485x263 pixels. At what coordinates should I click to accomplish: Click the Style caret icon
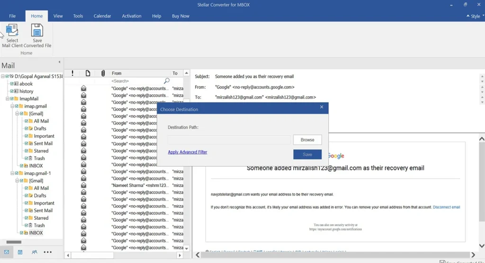coord(468,16)
